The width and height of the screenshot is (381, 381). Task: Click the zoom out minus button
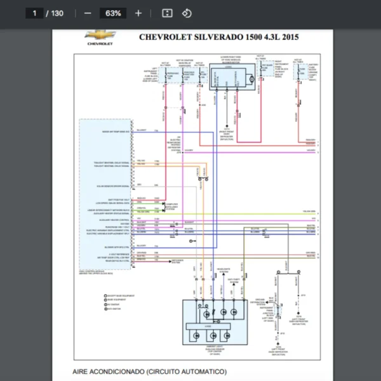point(88,13)
